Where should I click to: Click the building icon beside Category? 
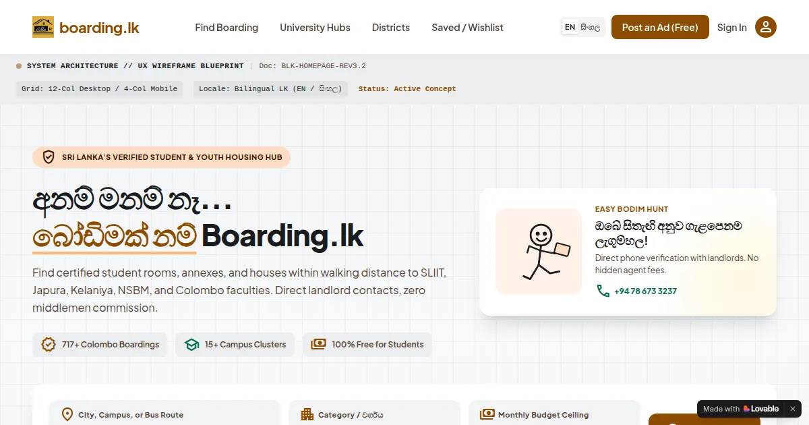[x=307, y=414]
